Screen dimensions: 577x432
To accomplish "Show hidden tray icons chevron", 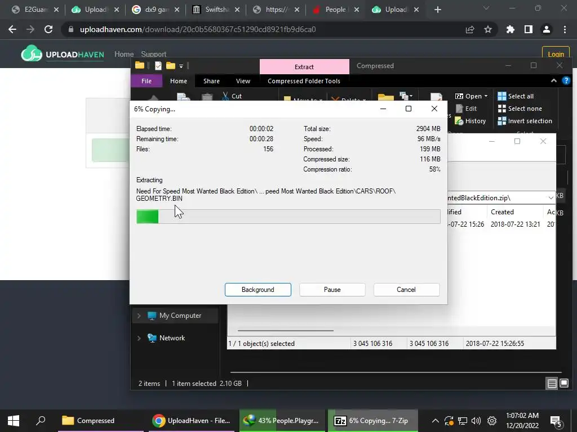I will (x=435, y=421).
